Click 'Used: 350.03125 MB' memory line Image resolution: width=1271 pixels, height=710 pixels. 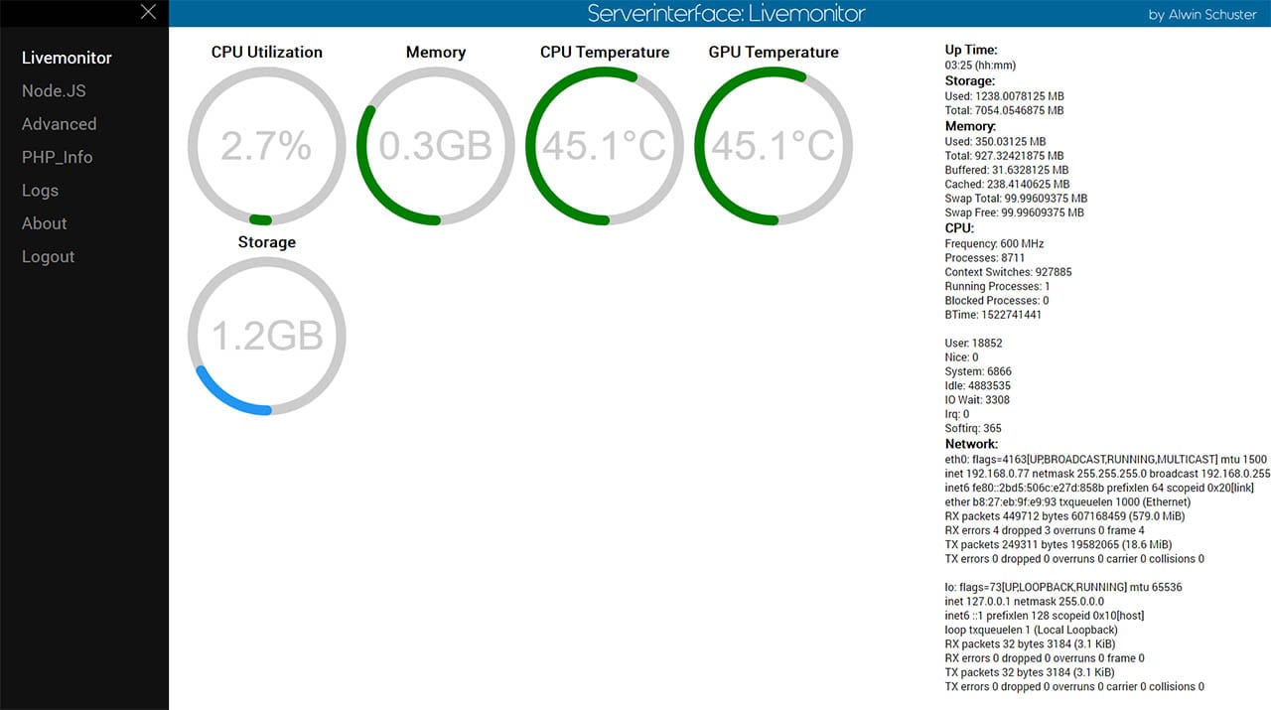995,142
